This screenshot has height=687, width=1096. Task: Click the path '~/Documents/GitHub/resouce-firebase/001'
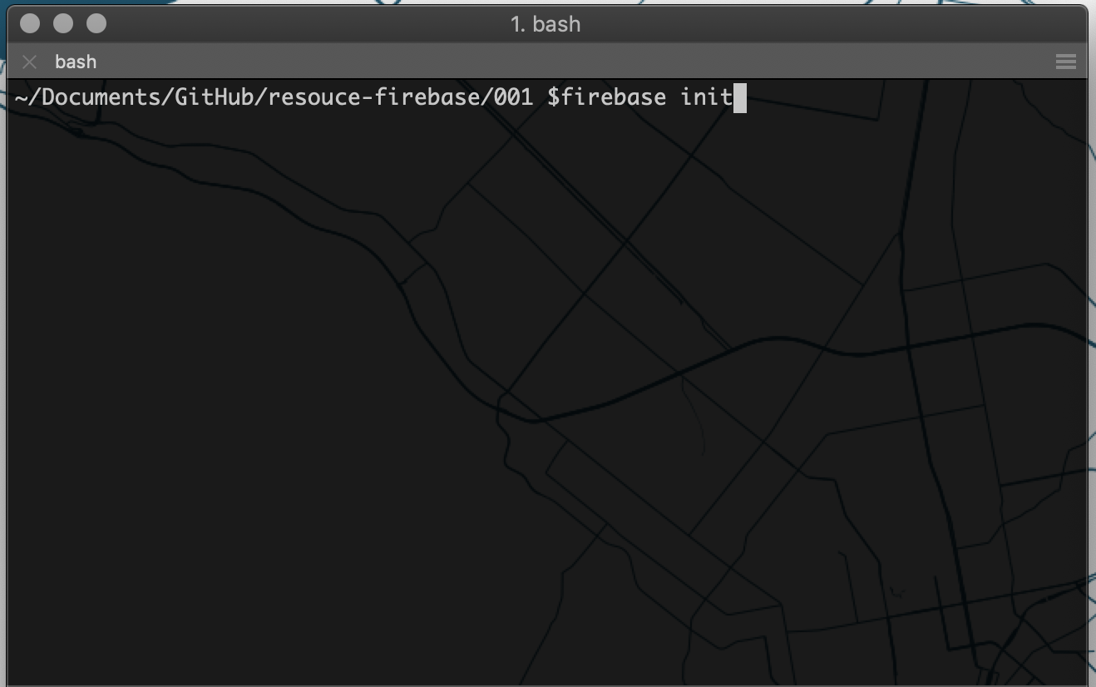click(274, 98)
